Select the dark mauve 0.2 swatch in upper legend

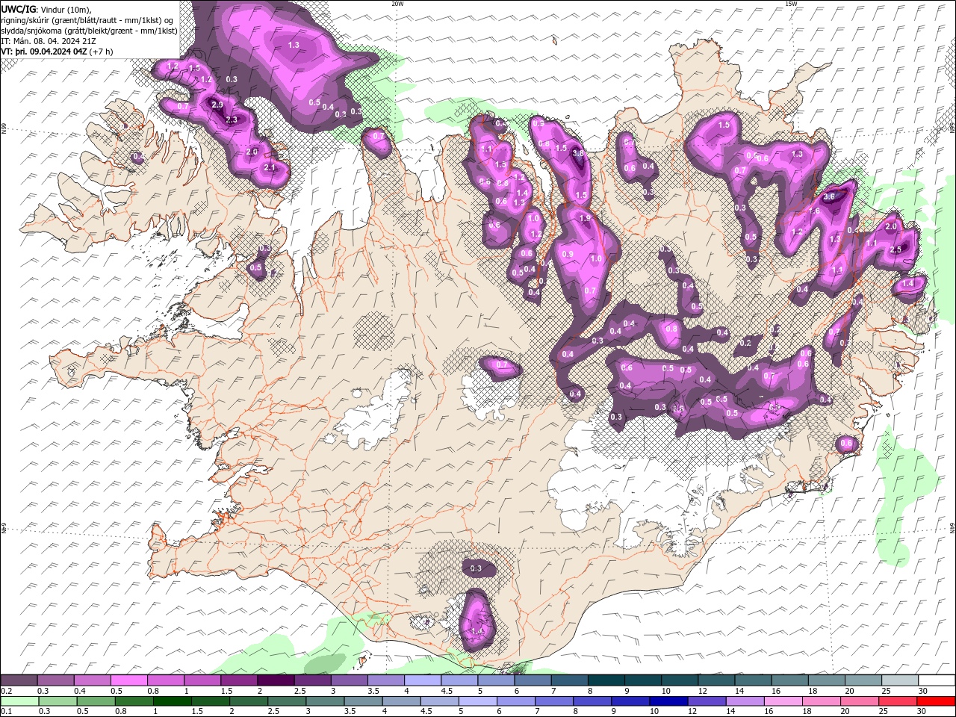click(19, 680)
